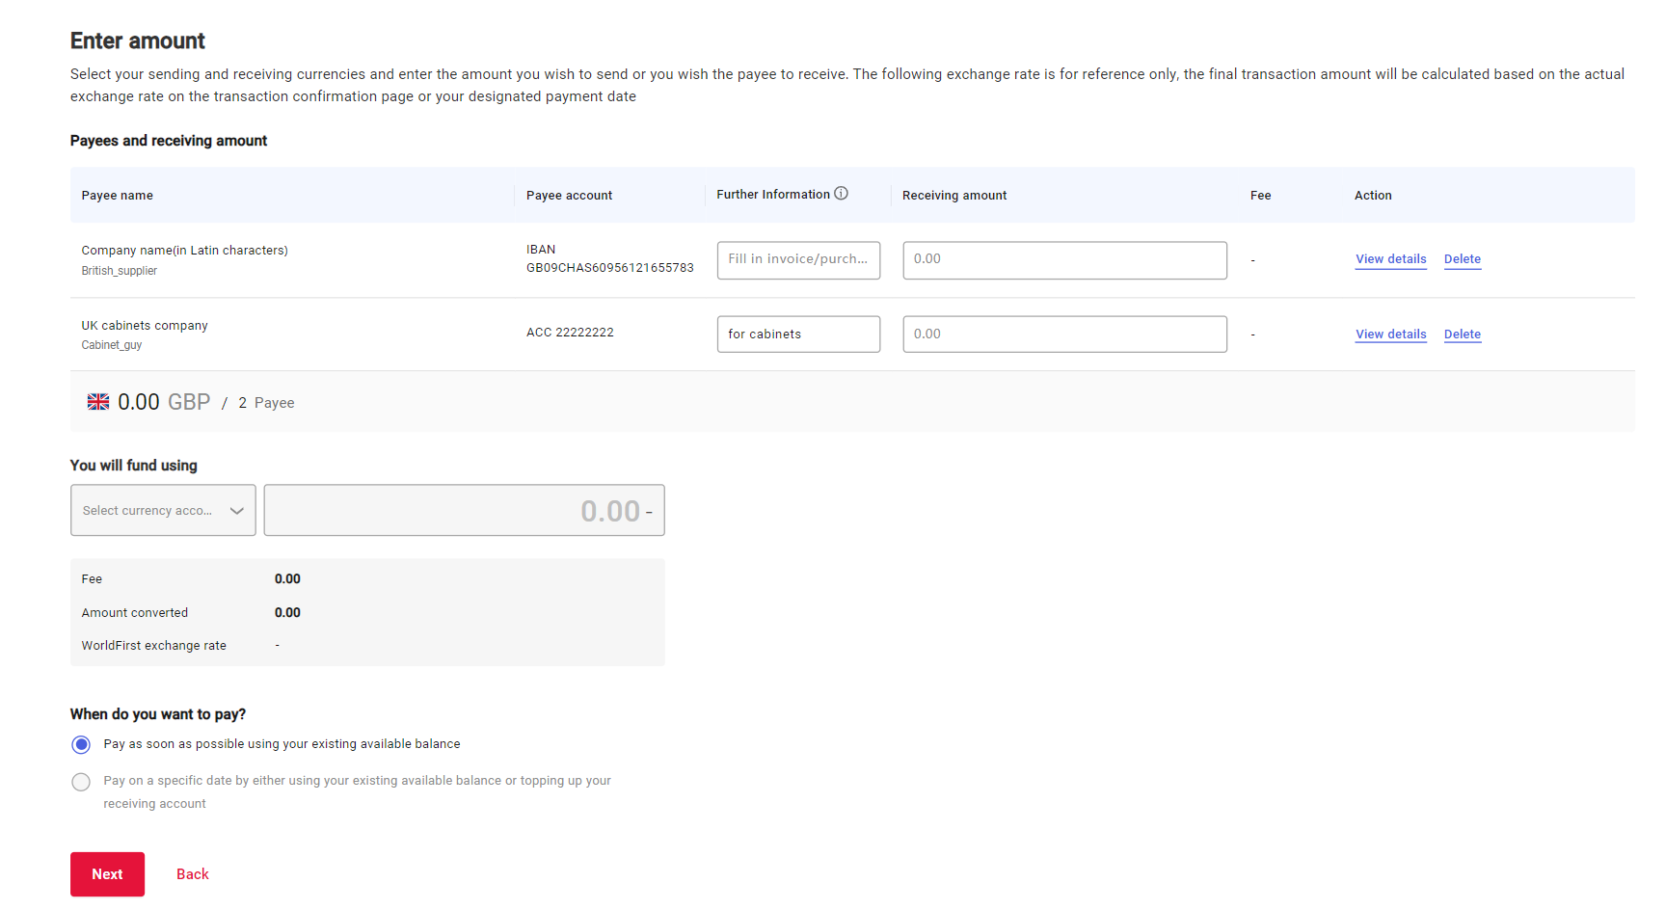Click the Payee account column header
The width and height of the screenshot is (1665, 910).
(x=569, y=196)
